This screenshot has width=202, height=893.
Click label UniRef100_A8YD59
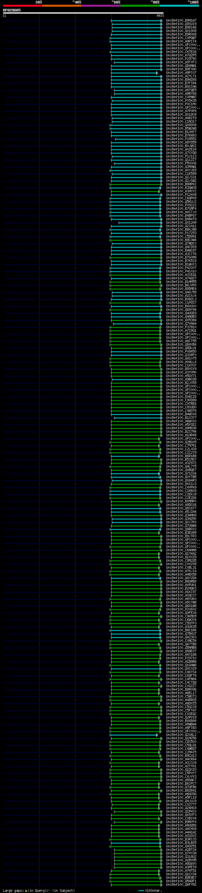[181, 143]
